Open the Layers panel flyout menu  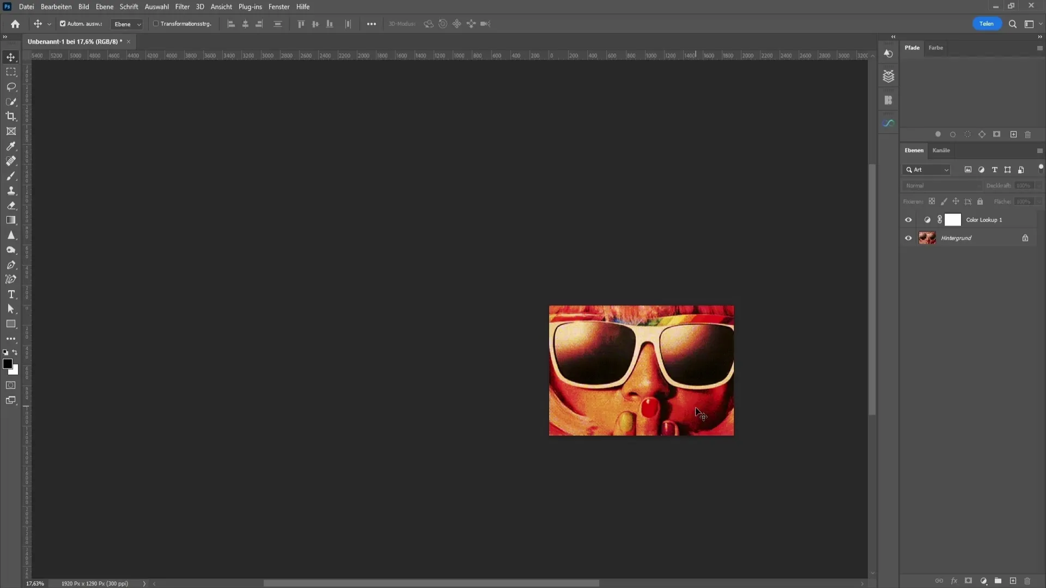(1039, 151)
